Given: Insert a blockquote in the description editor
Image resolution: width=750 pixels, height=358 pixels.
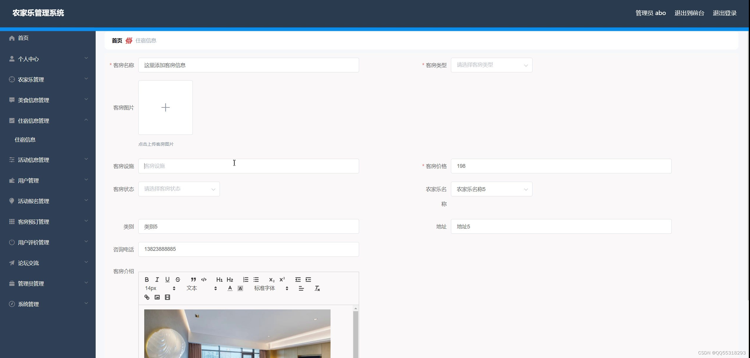Looking at the screenshot, I should pyautogui.click(x=193, y=279).
